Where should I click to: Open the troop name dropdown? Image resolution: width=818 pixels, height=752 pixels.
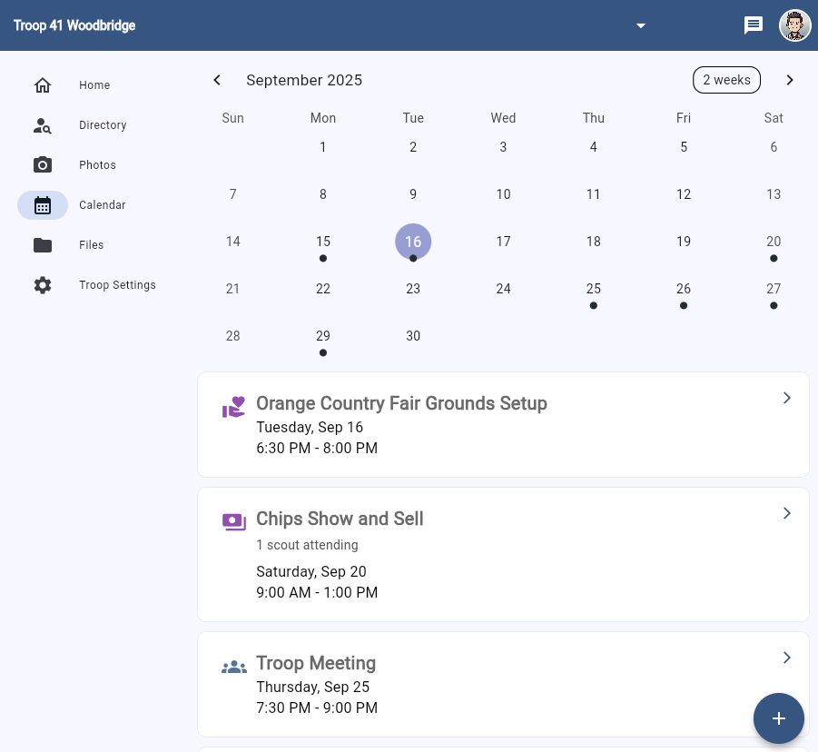(x=641, y=25)
